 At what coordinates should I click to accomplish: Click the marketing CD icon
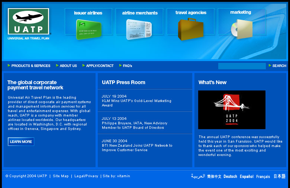coord(241,29)
